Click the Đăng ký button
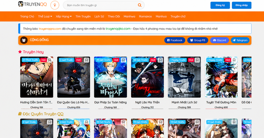The image size is (264, 138). click(220, 5)
